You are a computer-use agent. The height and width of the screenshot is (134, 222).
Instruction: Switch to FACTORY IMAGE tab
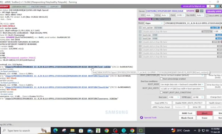[x=38, y=7]
